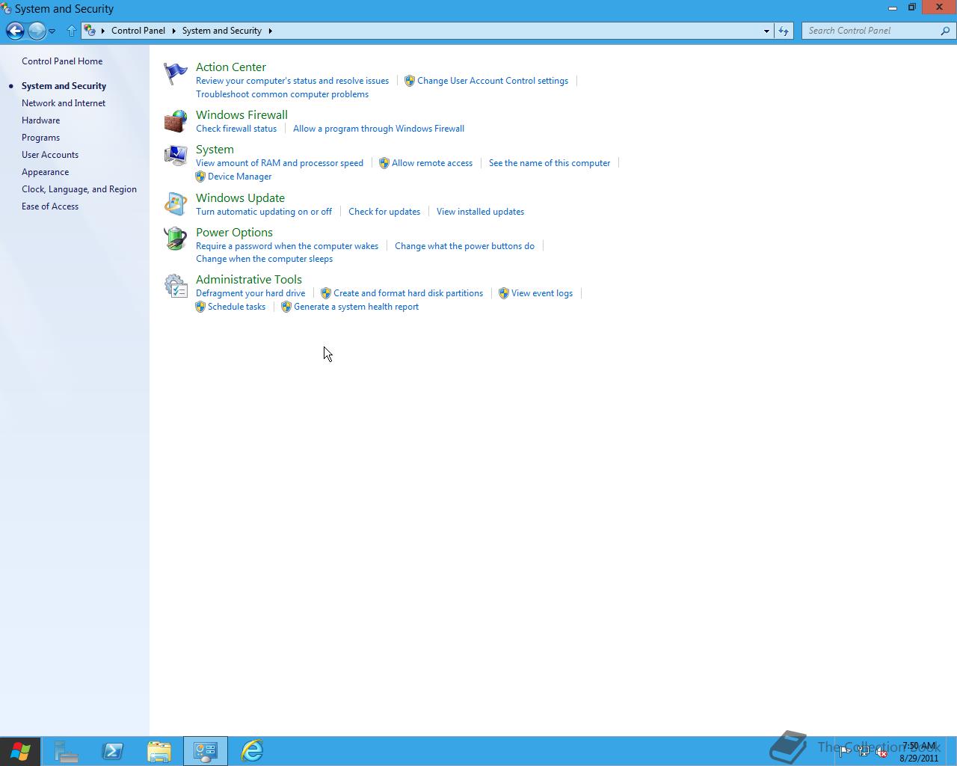This screenshot has width=957, height=766.
Task: Open File Explorer from the taskbar
Action: coord(159,751)
